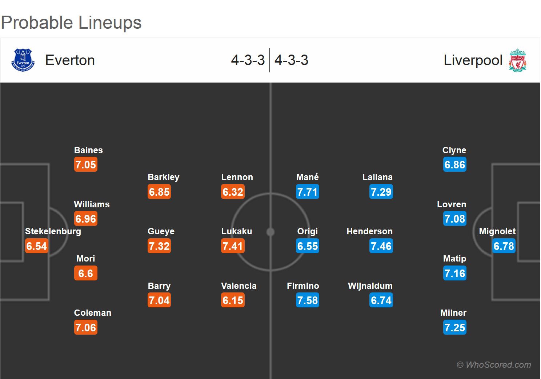Click Everton's 4-3-3 formation text
This screenshot has height=379, width=541.
[248, 60]
